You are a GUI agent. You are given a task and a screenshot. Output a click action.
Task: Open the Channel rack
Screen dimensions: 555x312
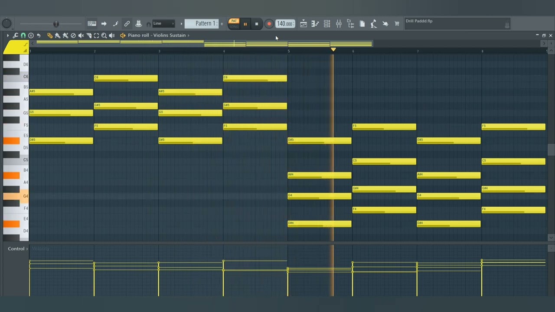327,24
